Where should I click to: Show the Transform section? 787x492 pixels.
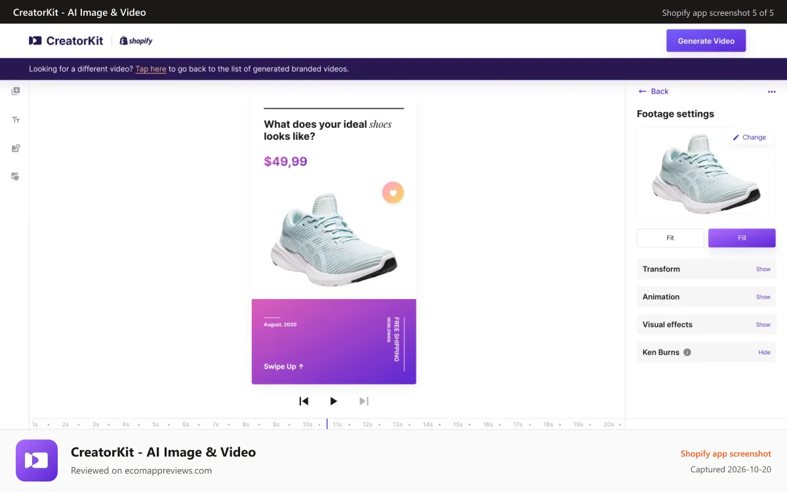click(763, 269)
